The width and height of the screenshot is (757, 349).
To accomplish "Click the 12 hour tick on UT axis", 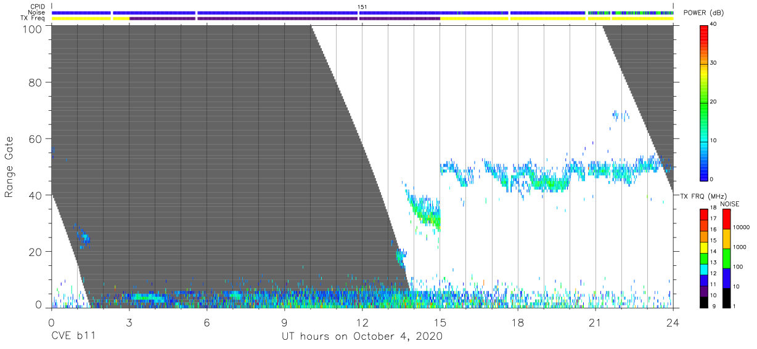I will pos(362,322).
